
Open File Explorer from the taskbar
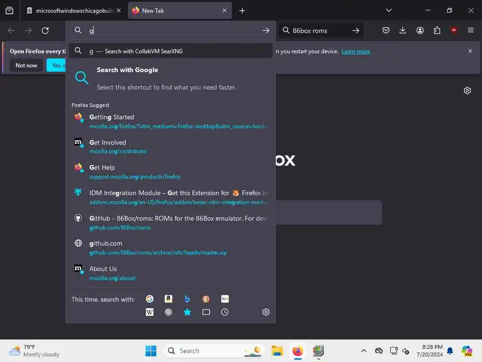(x=277, y=351)
